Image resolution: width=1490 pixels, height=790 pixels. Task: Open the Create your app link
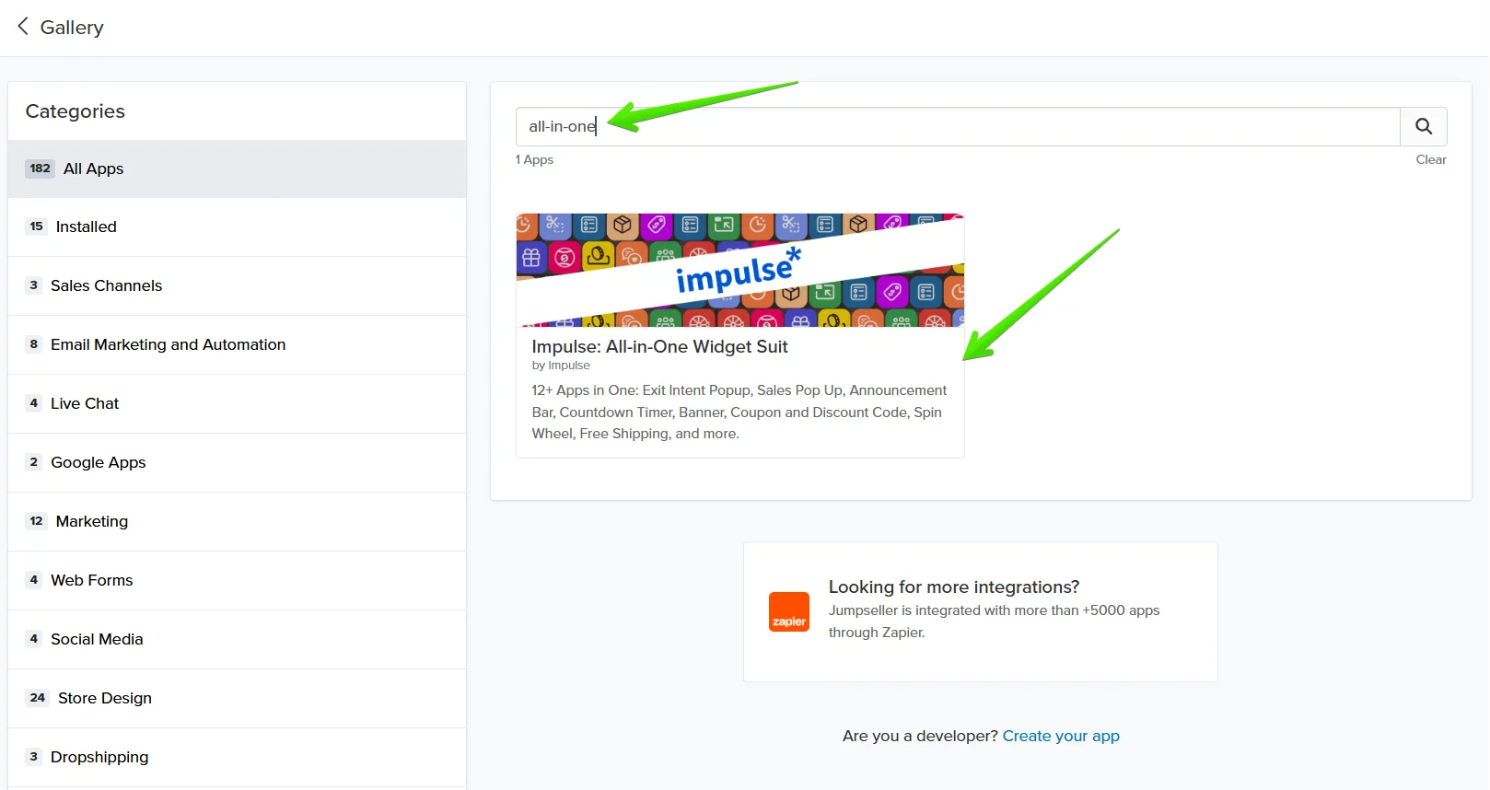coord(1061,736)
